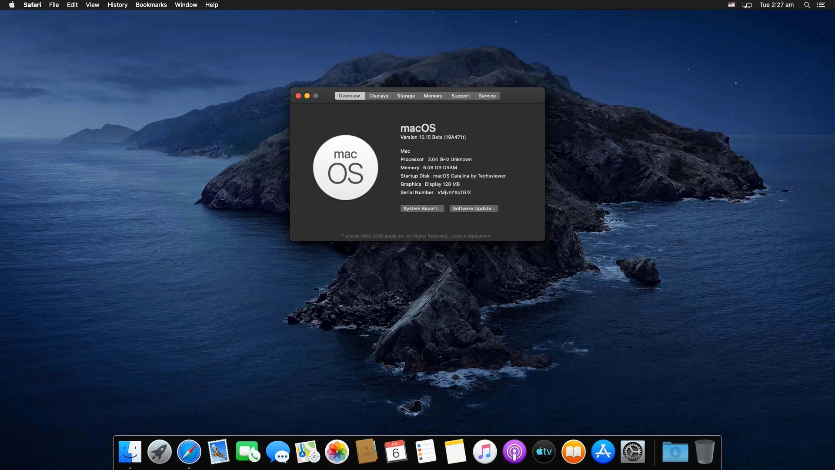Open Notes app in Dock
The image size is (835, 470).
pos(455,452)
